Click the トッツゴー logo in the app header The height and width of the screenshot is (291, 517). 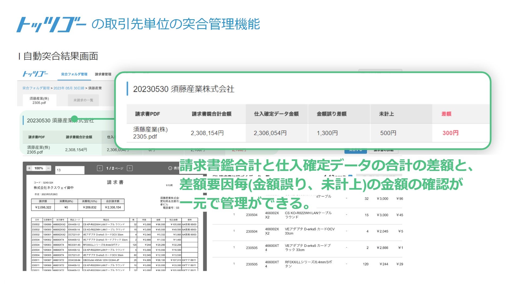(x=35, y=74)
